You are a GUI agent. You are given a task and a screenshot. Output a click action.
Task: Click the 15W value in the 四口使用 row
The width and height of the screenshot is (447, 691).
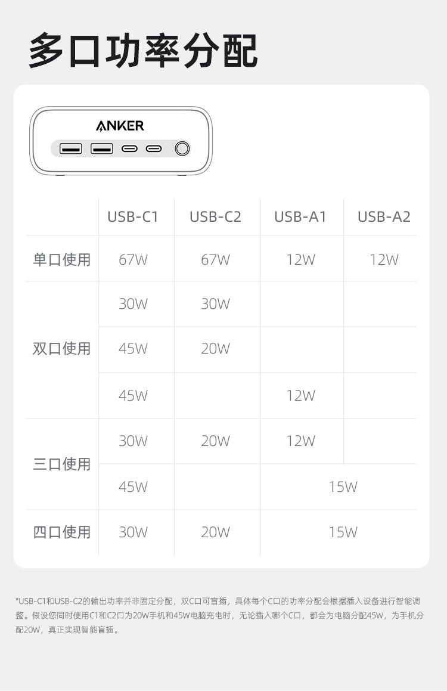click(x=343, y=532)
